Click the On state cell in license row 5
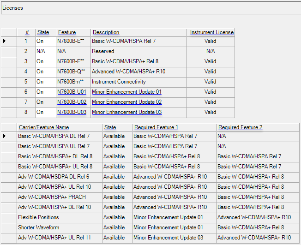The width and height of the screenshot is (301, 245). (46, 82)
